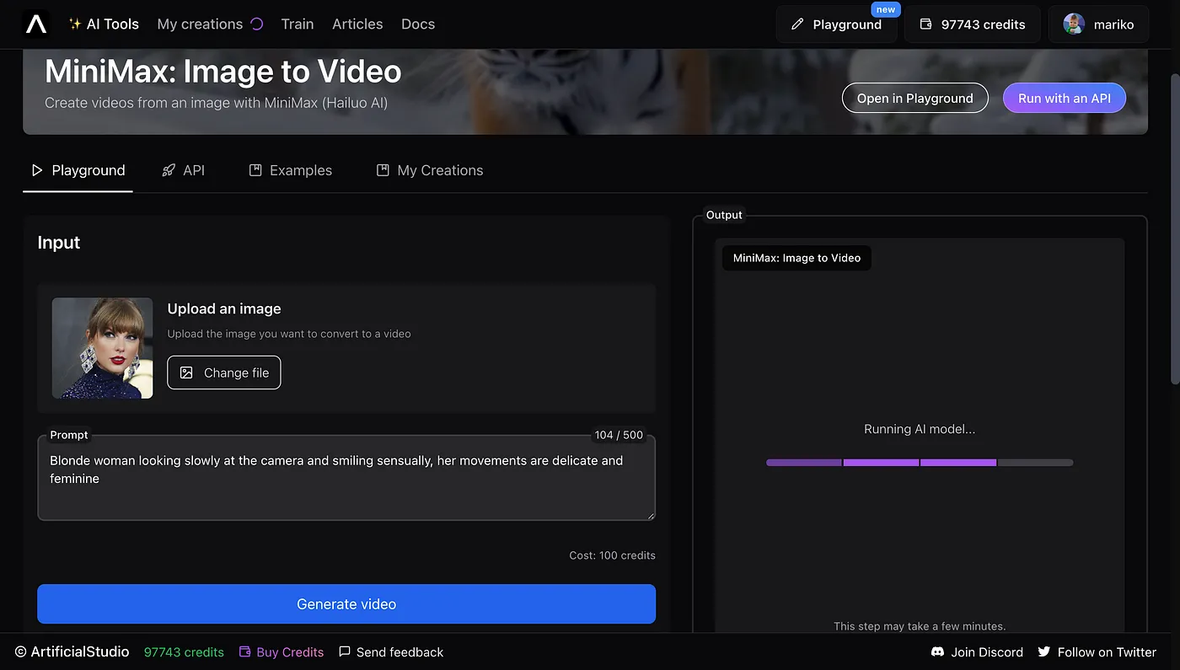Click the Playground button in the header
This screenshot has width=1180, height=670.
point(836,24)
